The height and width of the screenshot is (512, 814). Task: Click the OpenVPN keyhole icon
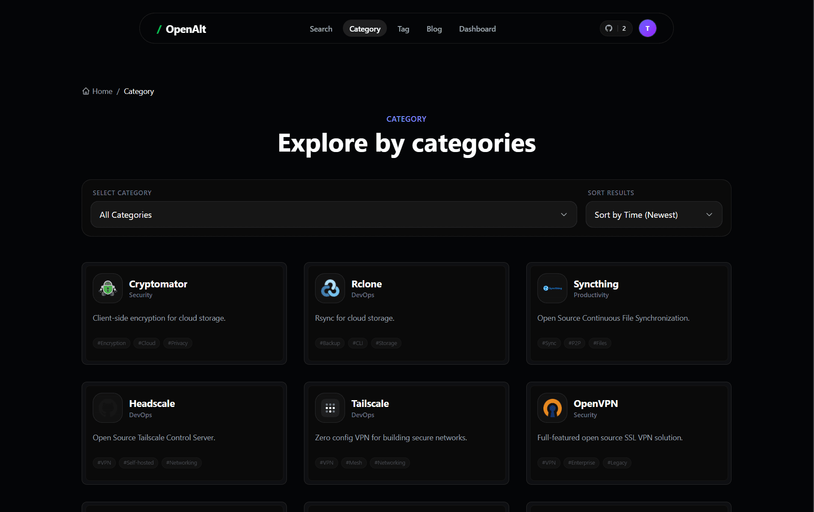pyautogui.click(x=552, y=408)
